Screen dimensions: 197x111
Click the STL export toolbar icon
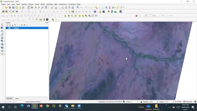(x=96, y=16)
